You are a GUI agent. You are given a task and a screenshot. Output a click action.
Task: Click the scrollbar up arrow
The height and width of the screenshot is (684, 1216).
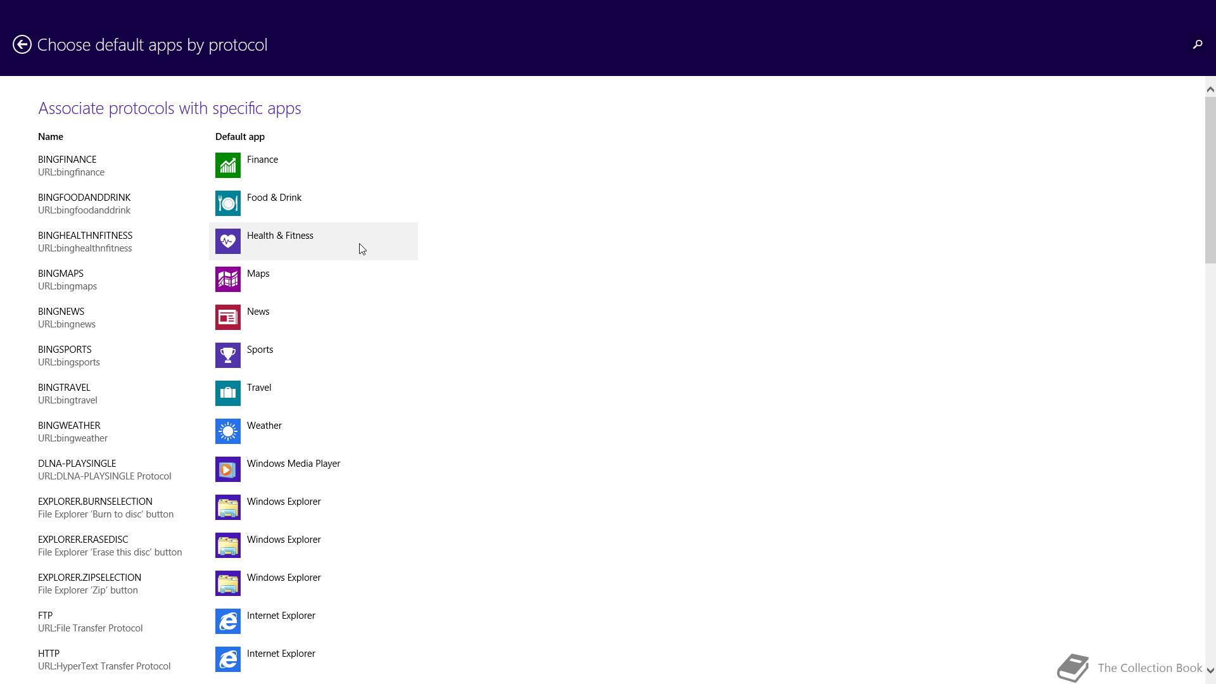click(x=1210, y=89)
